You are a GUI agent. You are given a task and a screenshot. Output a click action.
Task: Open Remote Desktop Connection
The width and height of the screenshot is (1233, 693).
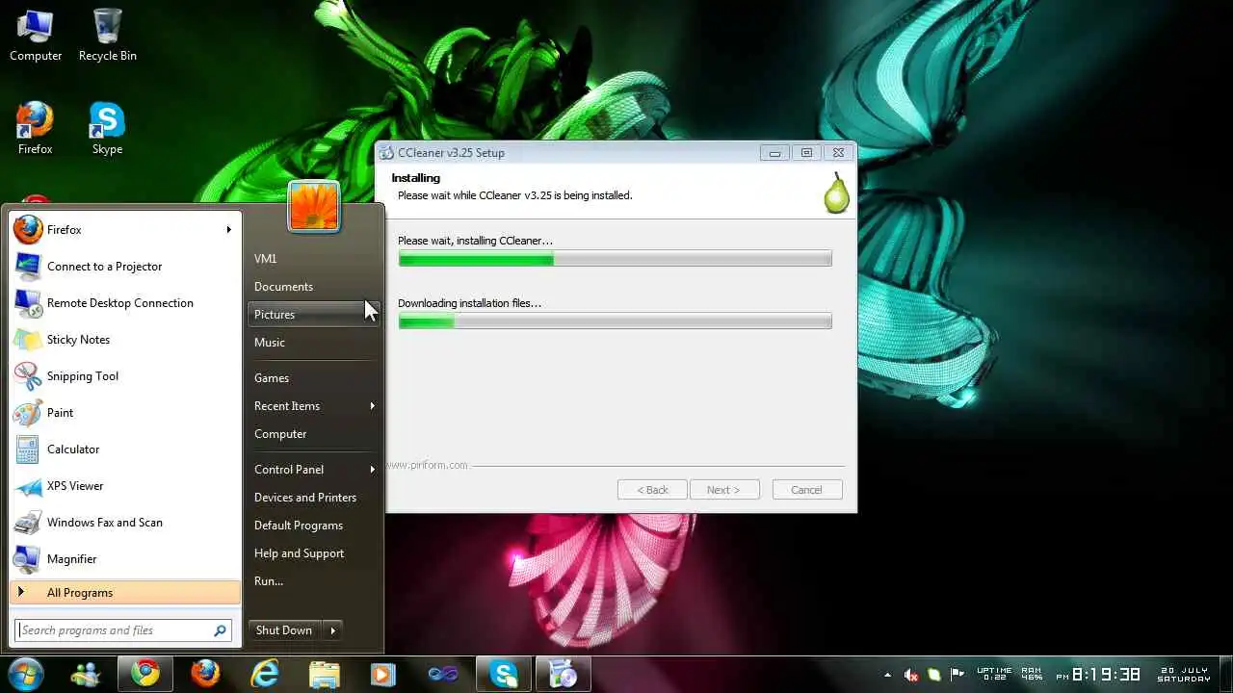pos(125,303)
